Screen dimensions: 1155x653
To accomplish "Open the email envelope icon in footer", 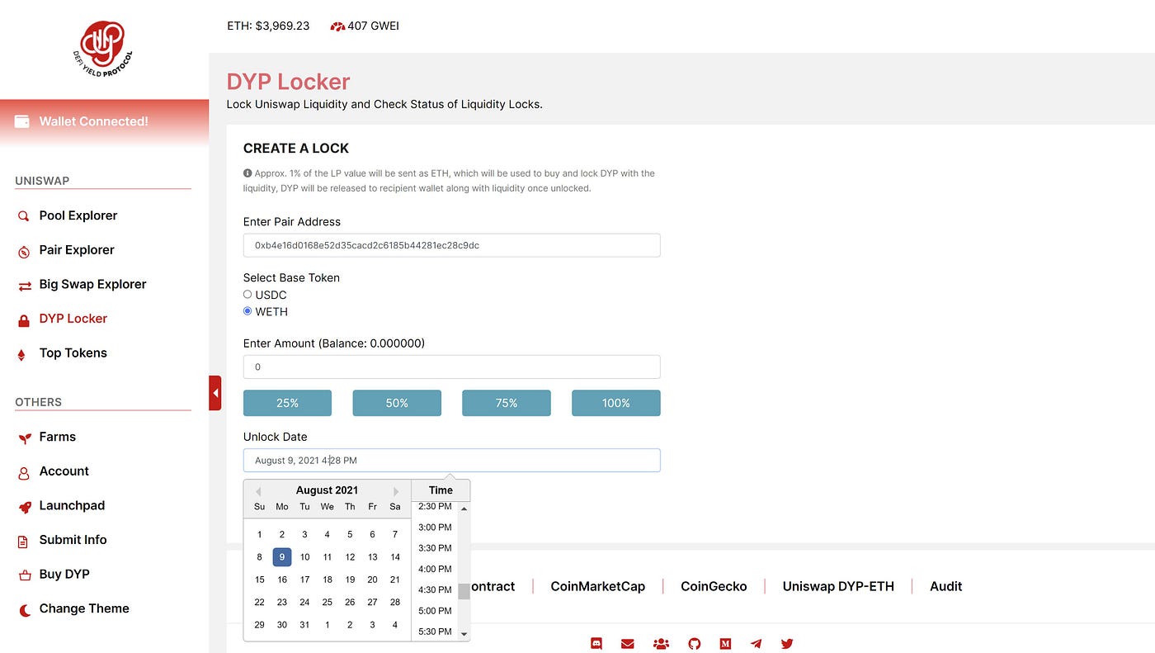I will [628, 643].
